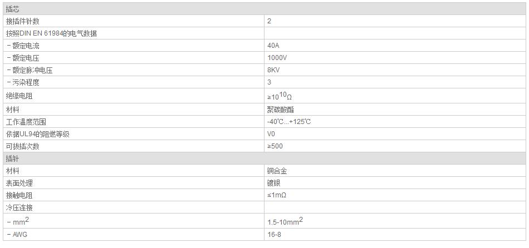Click the 可拔插次数 value ≥500
The width and height of the screenshot is (529, 248).
275,146
